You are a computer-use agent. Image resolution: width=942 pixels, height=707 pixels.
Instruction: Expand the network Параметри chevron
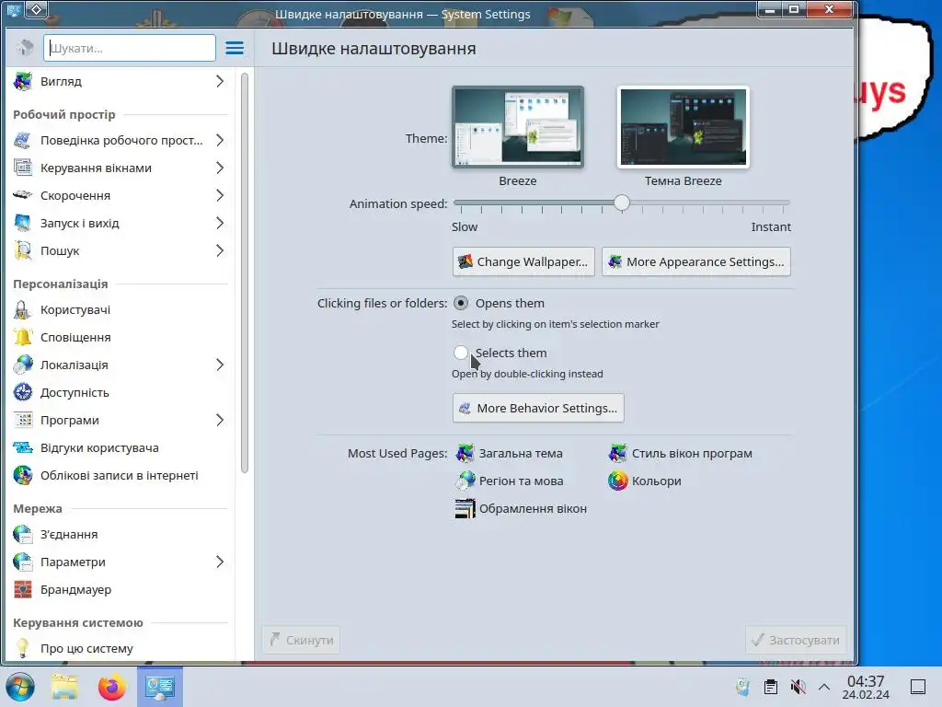[x=220, y=562]
